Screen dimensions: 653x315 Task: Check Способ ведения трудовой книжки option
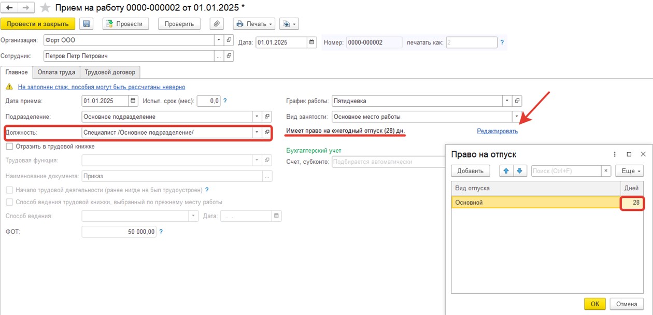(9, 202)
